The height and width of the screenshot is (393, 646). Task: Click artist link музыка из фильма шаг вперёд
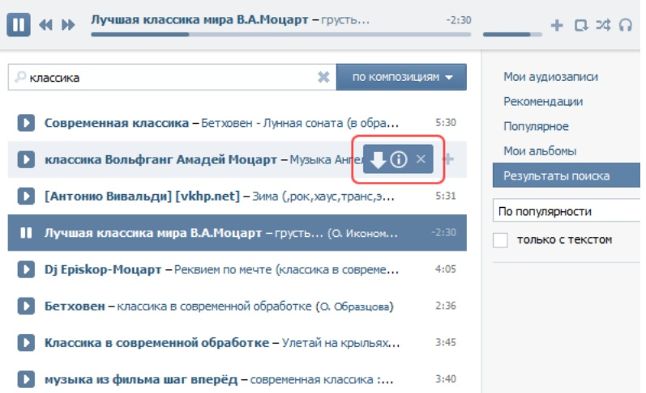[x=141, y=379]
